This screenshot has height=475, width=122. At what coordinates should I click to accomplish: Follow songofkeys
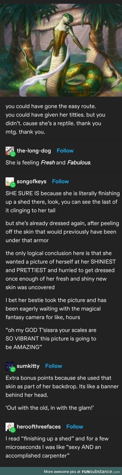pyautogui.click(x=60, y=181)
